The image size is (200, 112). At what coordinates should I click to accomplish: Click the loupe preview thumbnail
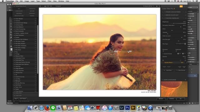174,89
